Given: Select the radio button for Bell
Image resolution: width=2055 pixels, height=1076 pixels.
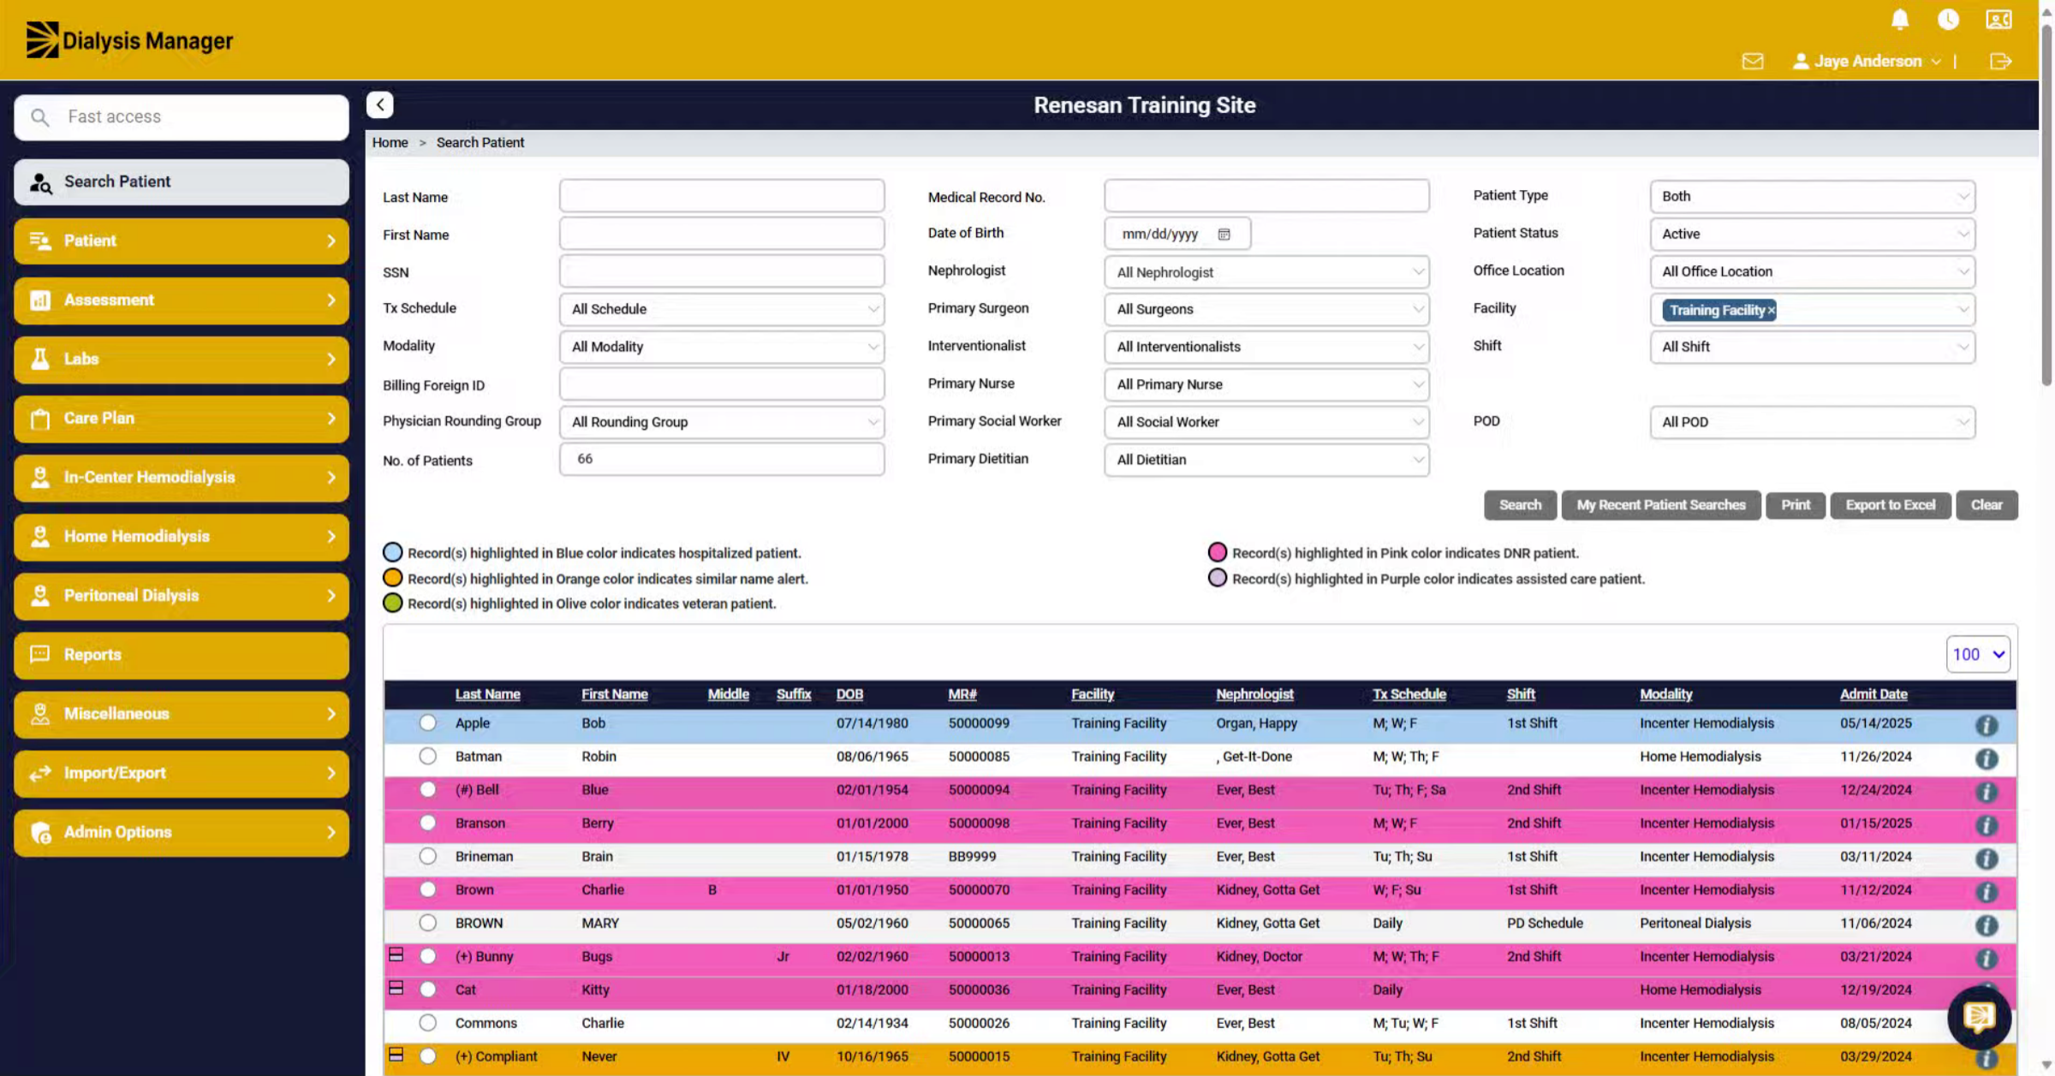Looking at the screenshot, I should click(x=427, y=790).
